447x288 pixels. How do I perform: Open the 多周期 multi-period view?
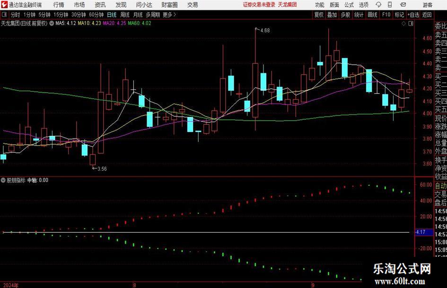pyautogui.click(x=153, y=15)
